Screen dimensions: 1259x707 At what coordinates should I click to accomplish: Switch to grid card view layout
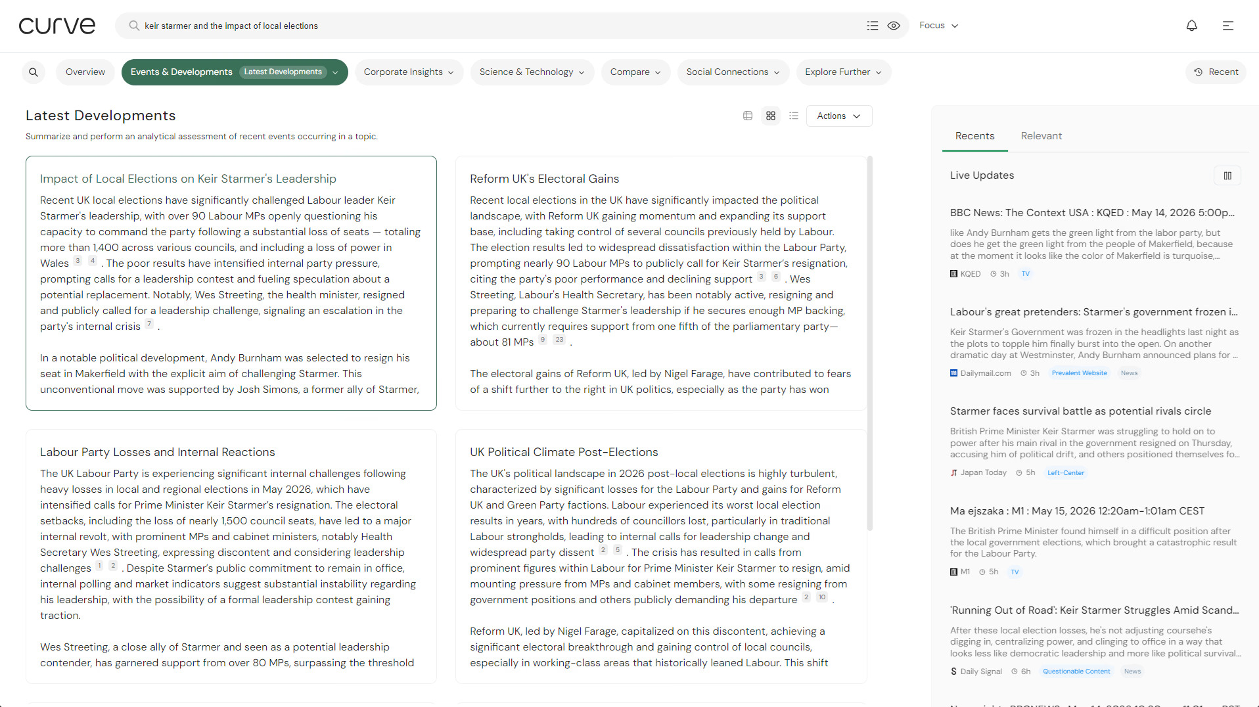coord(771,116)
